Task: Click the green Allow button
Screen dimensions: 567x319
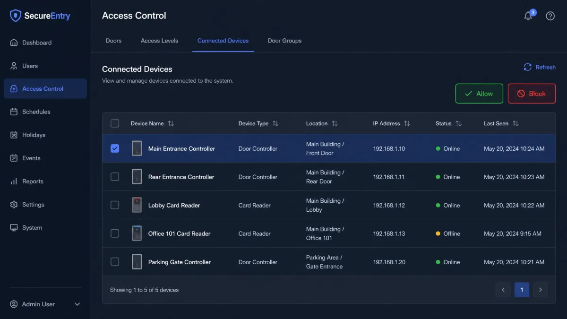Action: tap(479, 94)
